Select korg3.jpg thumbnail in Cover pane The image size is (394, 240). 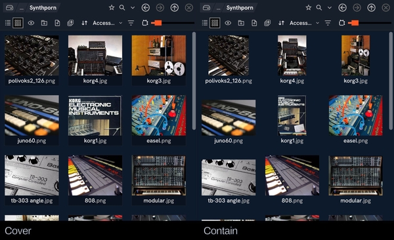coord(159,56)
